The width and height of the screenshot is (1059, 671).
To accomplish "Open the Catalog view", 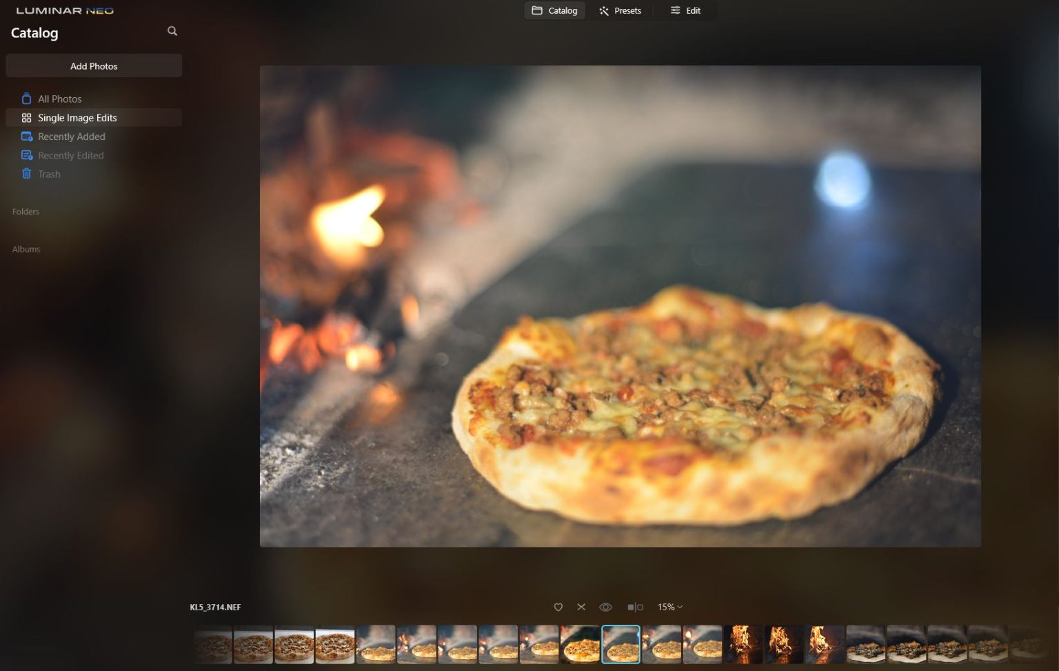I will 554,10.
